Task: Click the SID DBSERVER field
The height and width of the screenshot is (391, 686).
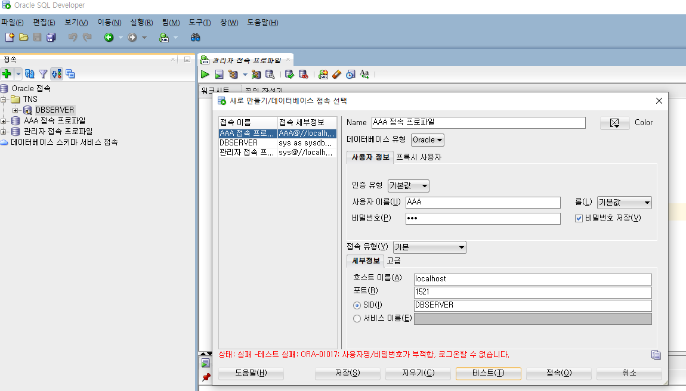Action: point(533,305)
